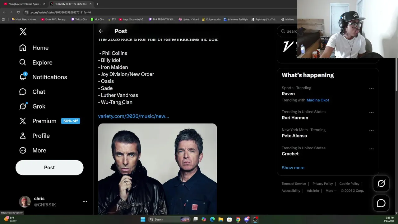The height and width of the screenshot is (224, 398).
Task: Open the Crochet trending topic
Action: [290, 154]
